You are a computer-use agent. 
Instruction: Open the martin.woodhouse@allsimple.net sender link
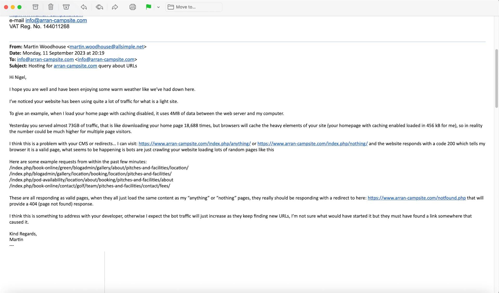(x=107, y=47)
